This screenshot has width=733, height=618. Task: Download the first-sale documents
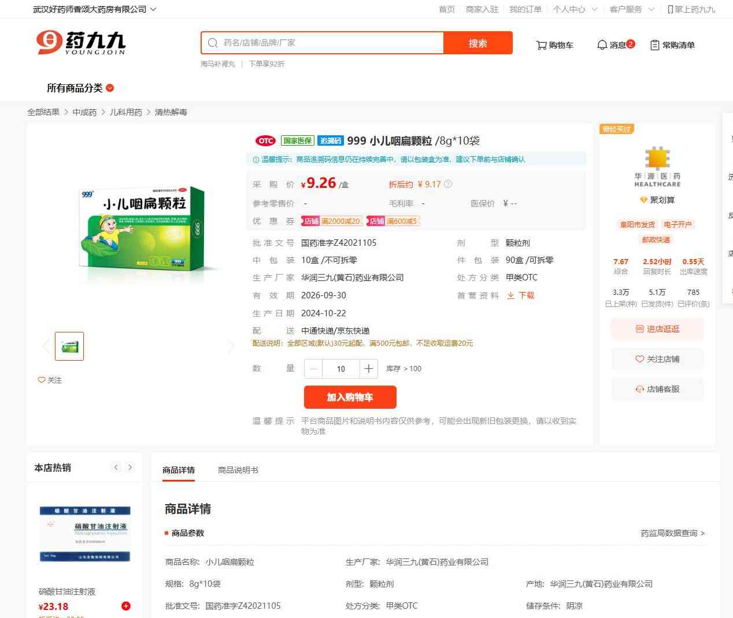tap(520, 295)
